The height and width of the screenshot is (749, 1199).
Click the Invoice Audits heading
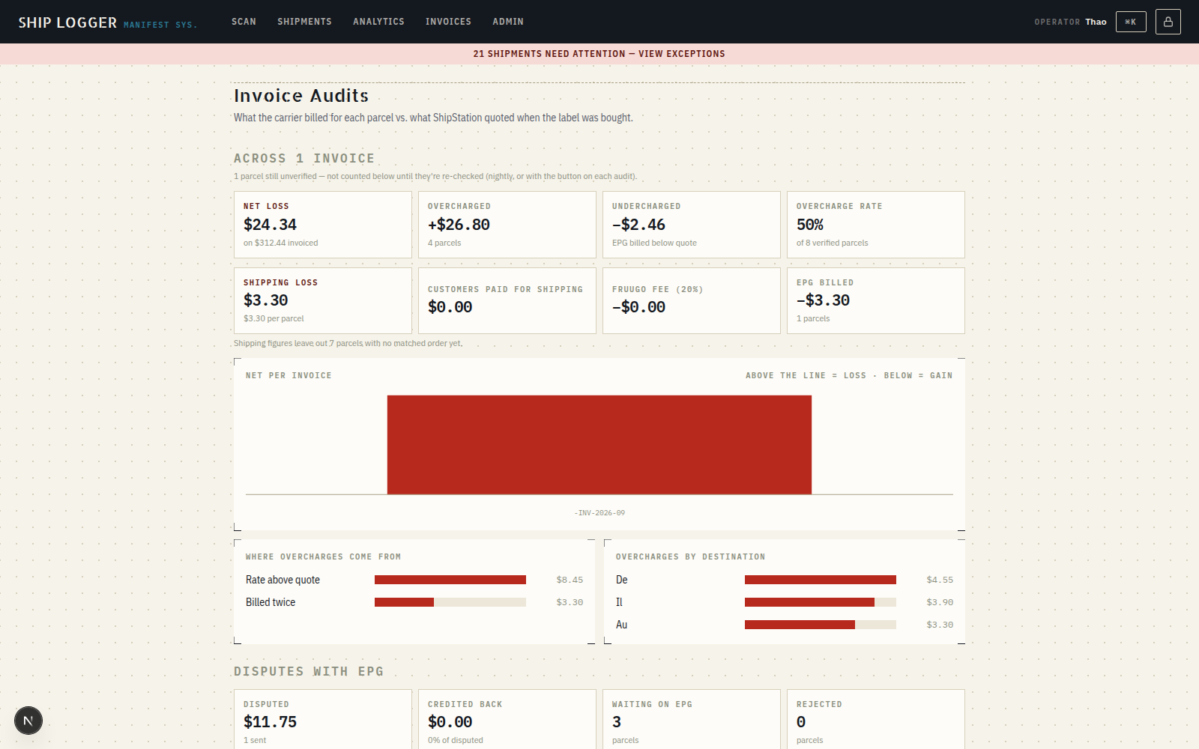(x=301, y=96)
